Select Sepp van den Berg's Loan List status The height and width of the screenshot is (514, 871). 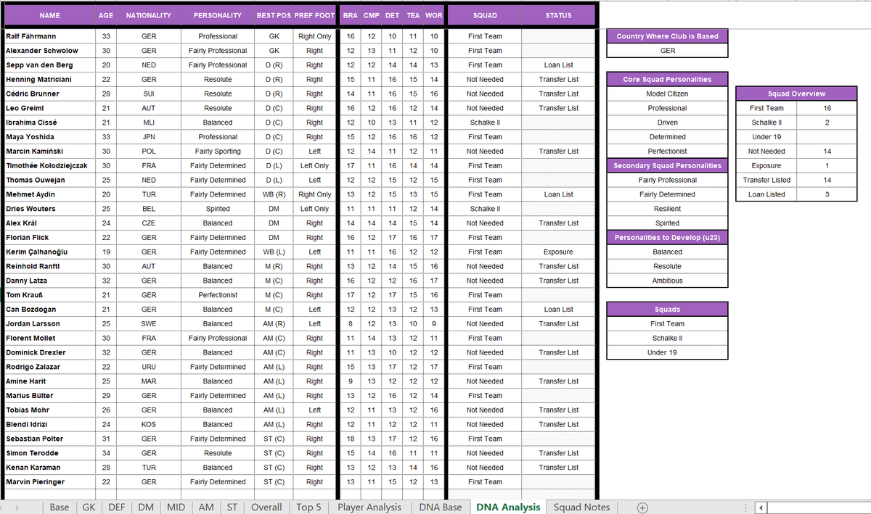(558, 65)
